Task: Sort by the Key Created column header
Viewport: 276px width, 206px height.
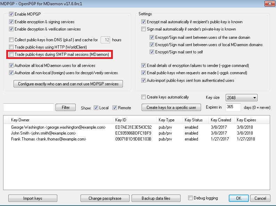Action: click(221, 120)
